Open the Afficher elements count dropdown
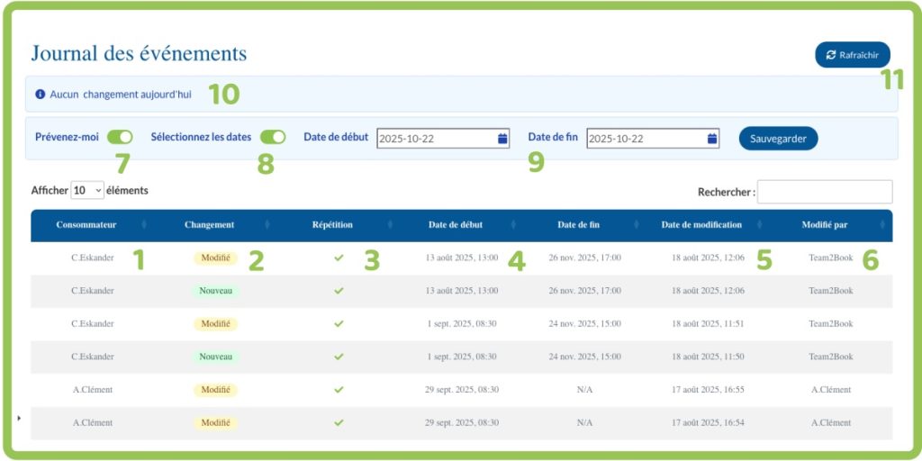This screenshot has width=922, height=461. coord(87,191)
